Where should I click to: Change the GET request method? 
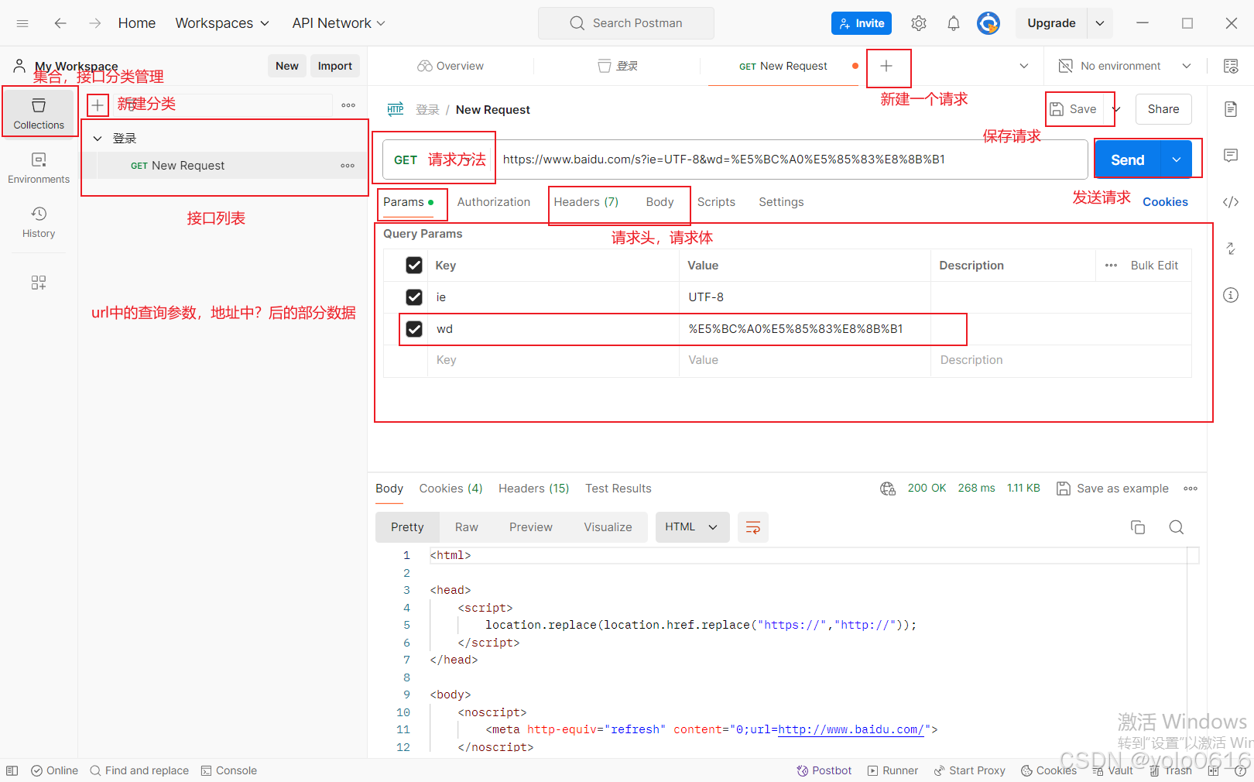406,160
